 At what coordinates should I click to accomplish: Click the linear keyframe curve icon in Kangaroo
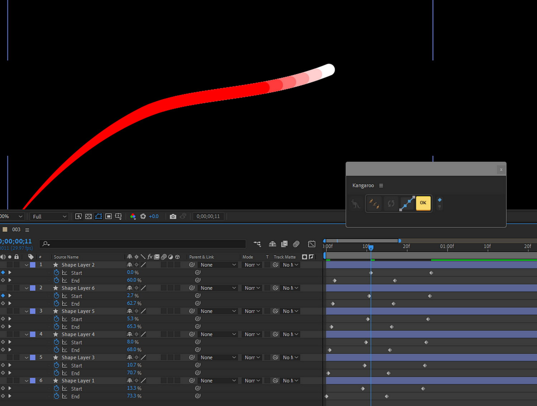(407, 203)
